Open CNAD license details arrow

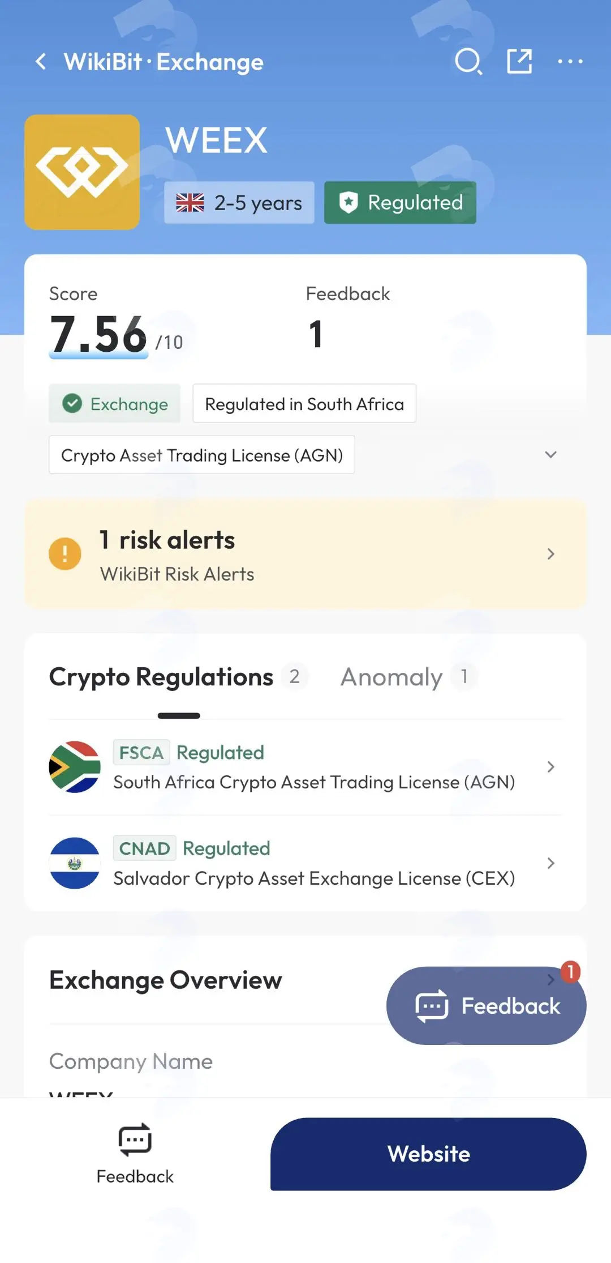[x=550, y=863]
